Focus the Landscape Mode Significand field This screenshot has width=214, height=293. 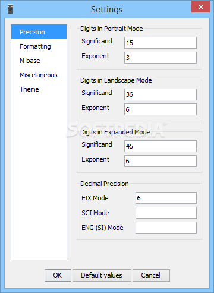(x=160, y=94)
